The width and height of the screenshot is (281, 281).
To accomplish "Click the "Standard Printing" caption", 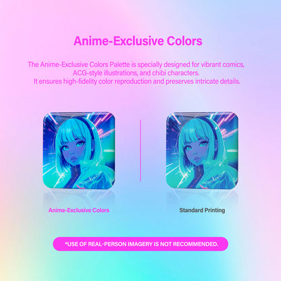I will [202, 210].
